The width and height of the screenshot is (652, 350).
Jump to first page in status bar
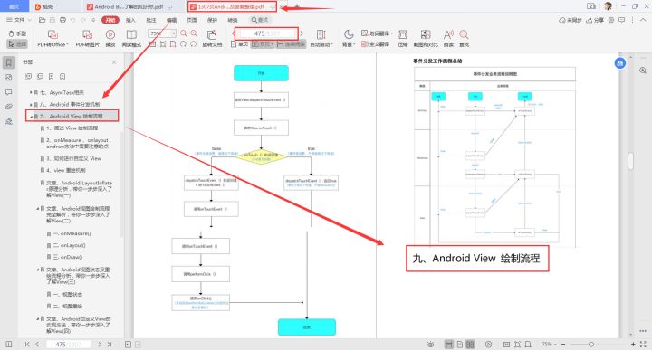click(27, 345)
